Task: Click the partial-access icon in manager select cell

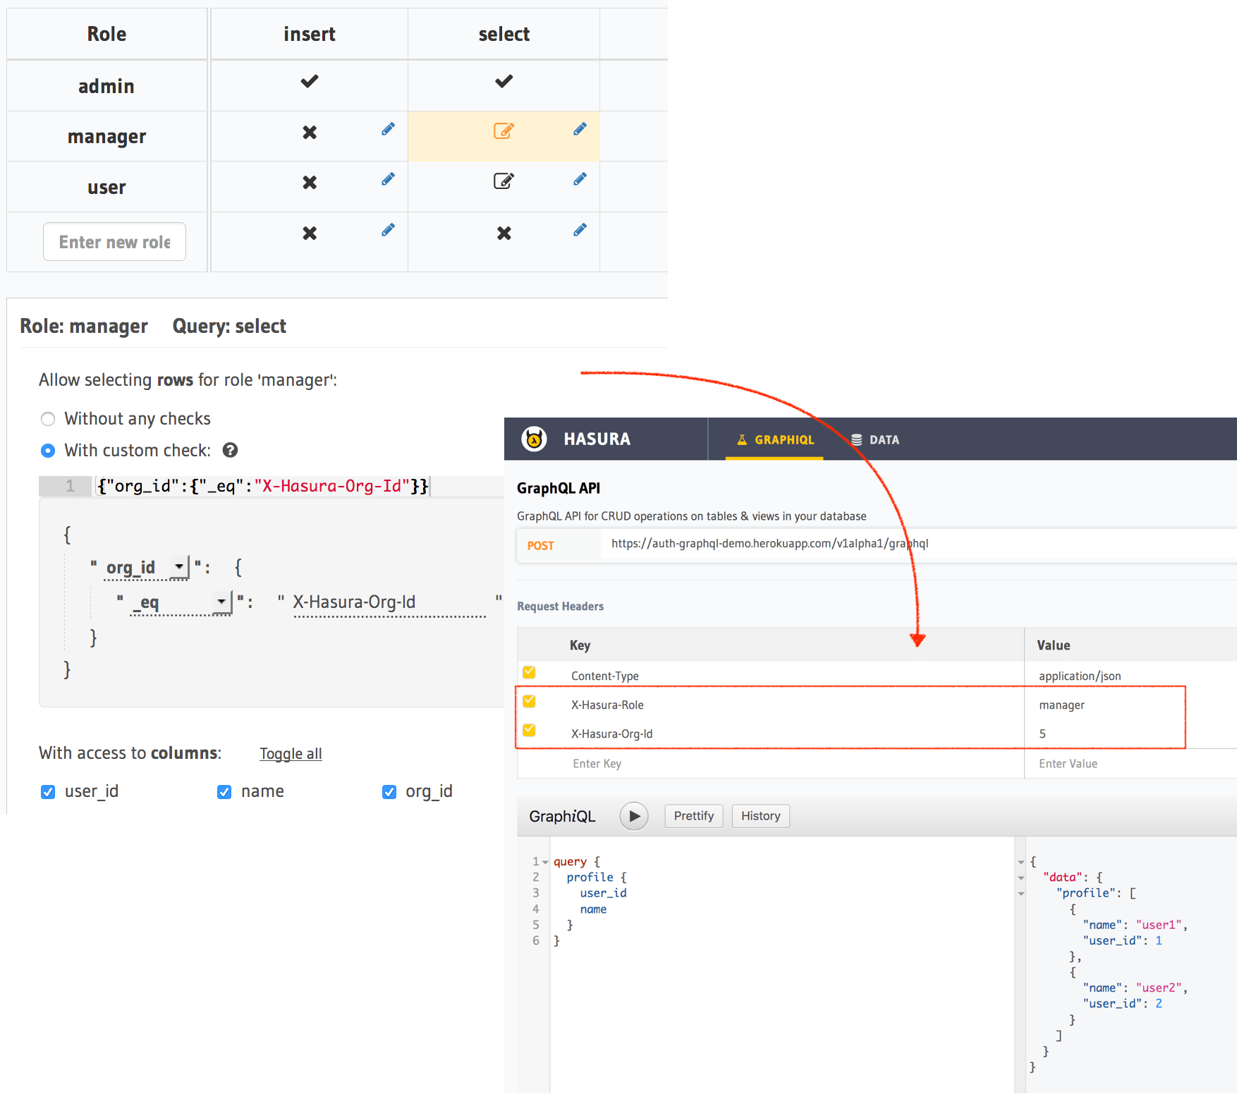Action: tap(504, 130)
